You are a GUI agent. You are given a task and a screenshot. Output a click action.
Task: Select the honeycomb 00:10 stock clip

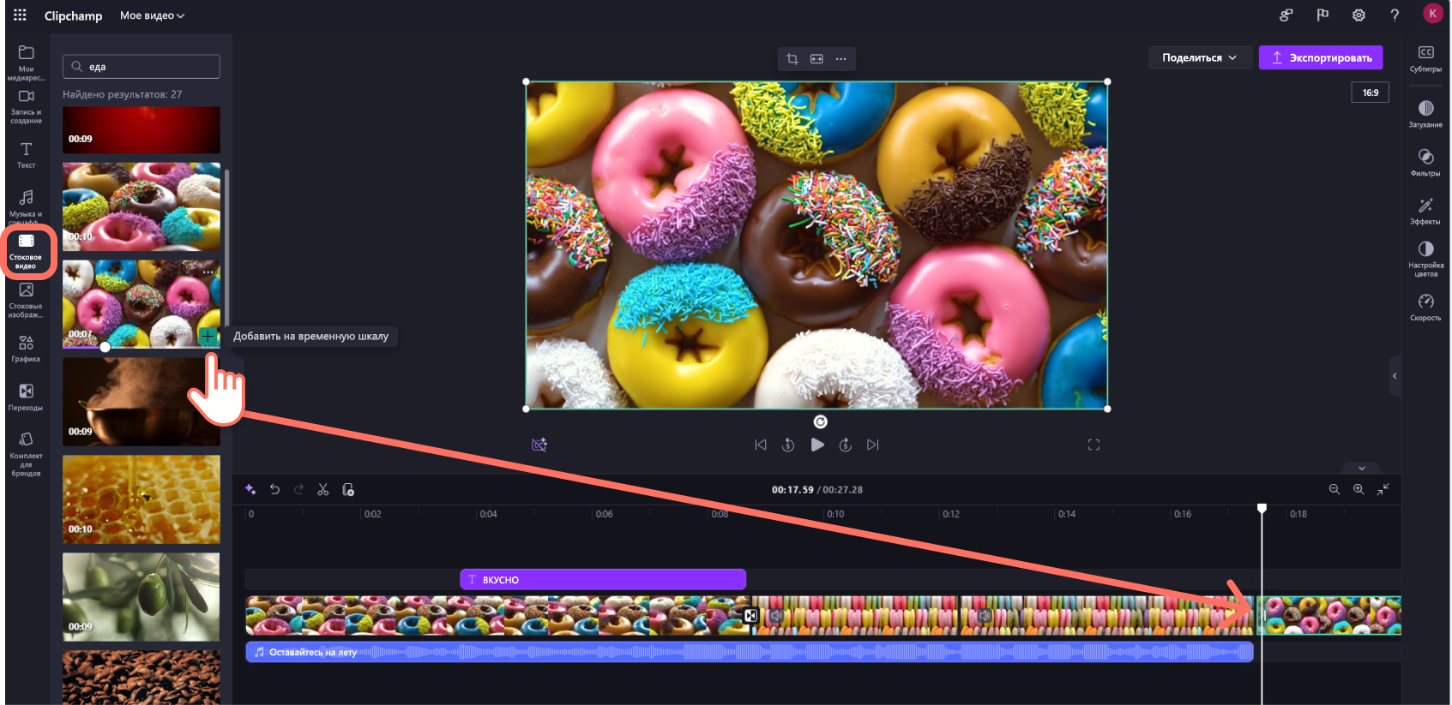(x=142, y=499)
